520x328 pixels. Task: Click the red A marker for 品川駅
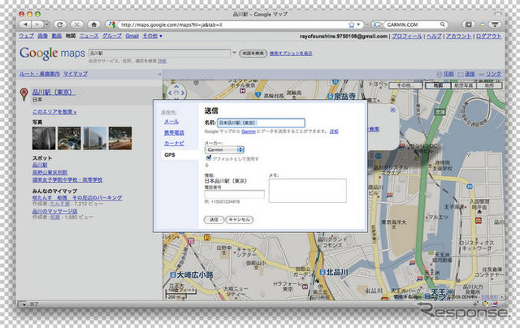tap(24, 93)
